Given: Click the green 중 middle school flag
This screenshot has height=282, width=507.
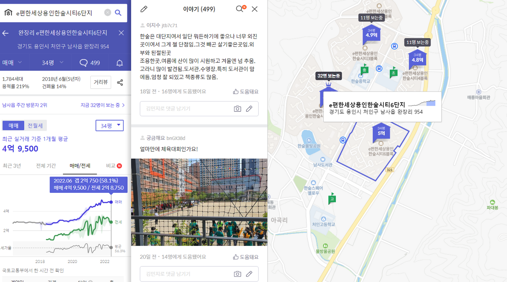Looking at the screenshot, I should point(364,69).
